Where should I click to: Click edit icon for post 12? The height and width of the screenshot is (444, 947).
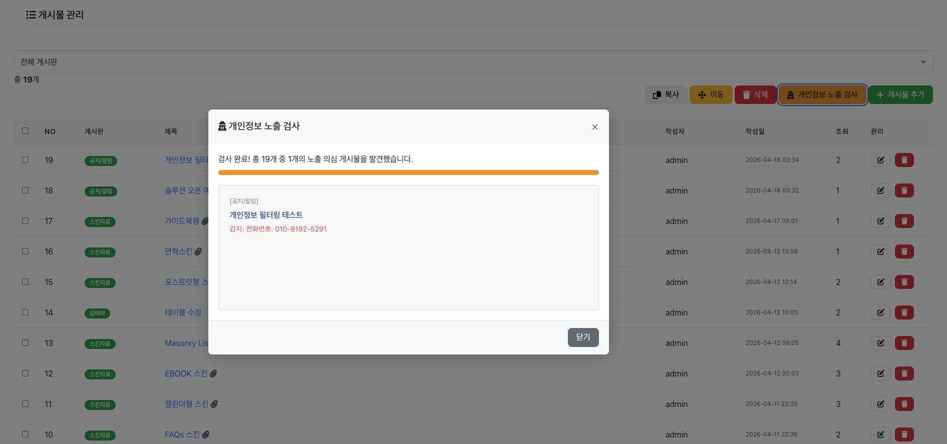pos(880,373)
